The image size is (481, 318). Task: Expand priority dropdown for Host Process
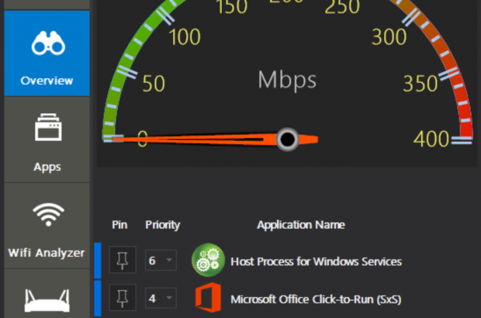(168, 261)
